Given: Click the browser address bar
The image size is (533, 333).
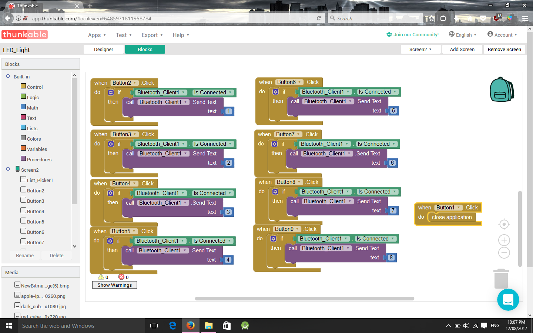Looking at the screenshot, I should coord(170,18).
